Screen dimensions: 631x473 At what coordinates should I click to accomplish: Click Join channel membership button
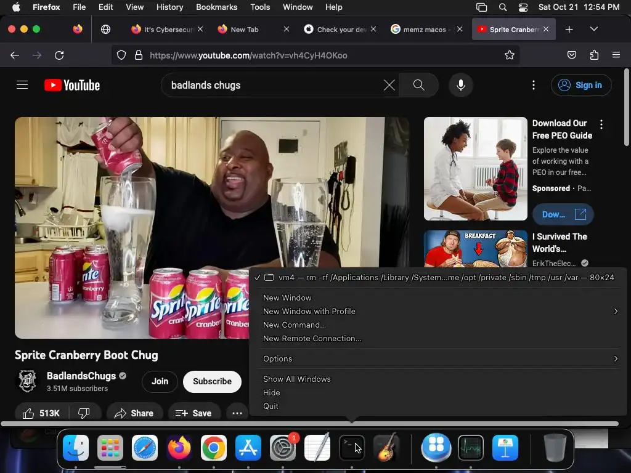click(x=160, y=381)
